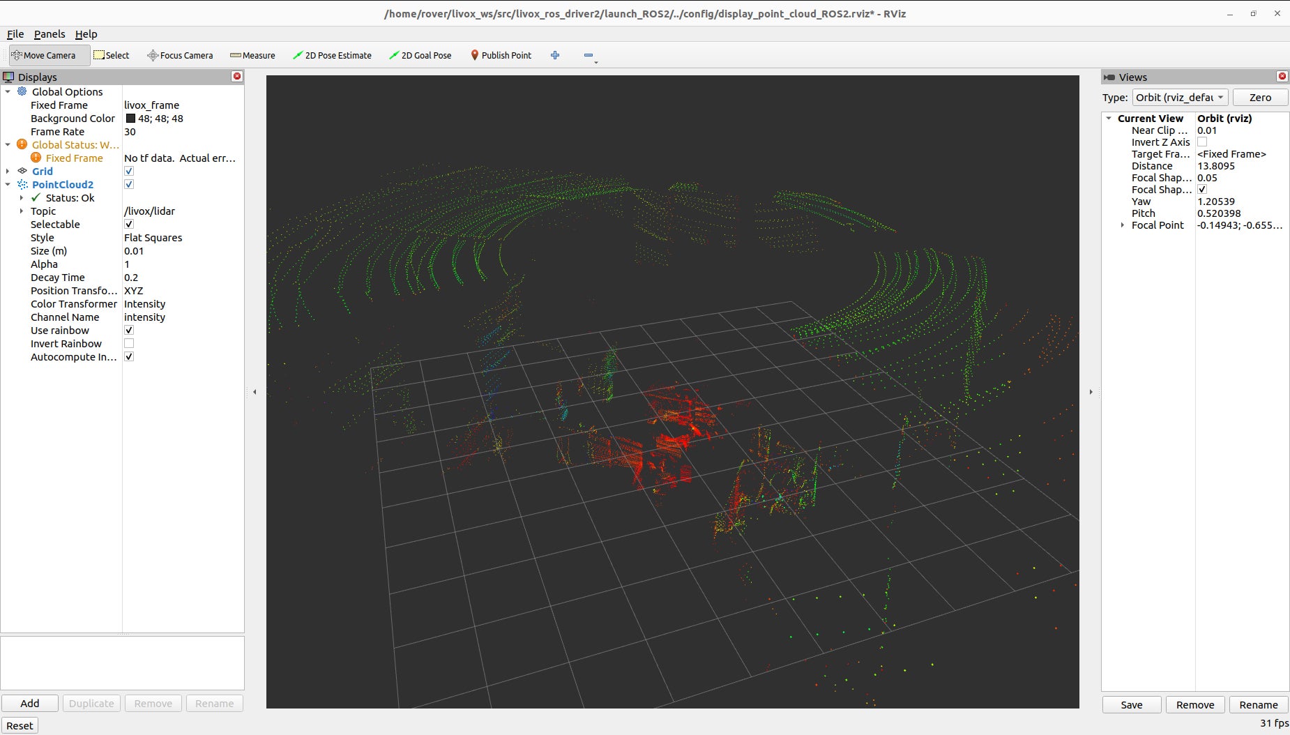This screenshot has height=735, width=1290.
Task: Expand the Grid display tree item
Action: 8,172
